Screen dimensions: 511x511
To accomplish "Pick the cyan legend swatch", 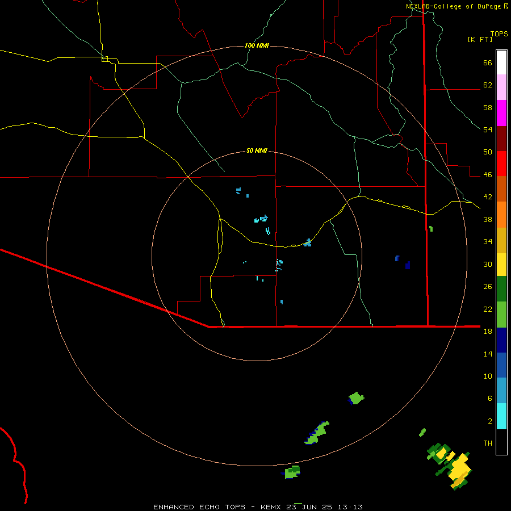I will click(501, 416).
